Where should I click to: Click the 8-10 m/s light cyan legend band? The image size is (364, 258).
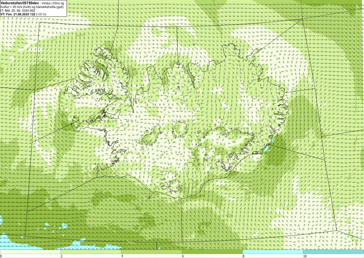(273, 252)
